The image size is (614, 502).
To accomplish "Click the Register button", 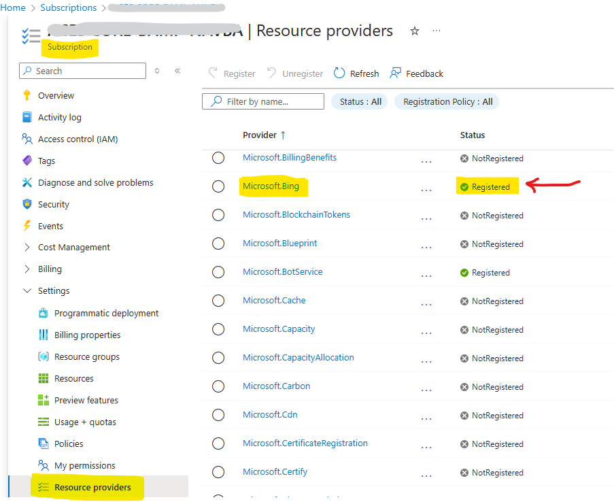I will [x=232, y=73].
